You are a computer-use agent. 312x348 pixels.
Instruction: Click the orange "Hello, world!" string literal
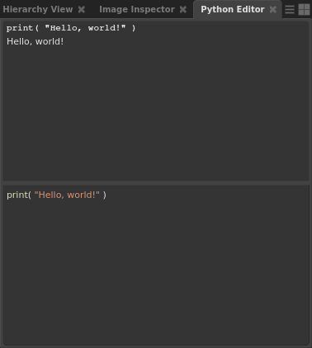pyautogui.click(x=67, y=195)
